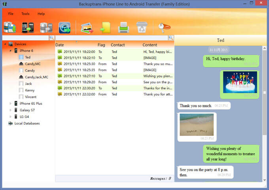
Task: Select message dated 2015/11/11 18:25:35
Action: (115, 70)
